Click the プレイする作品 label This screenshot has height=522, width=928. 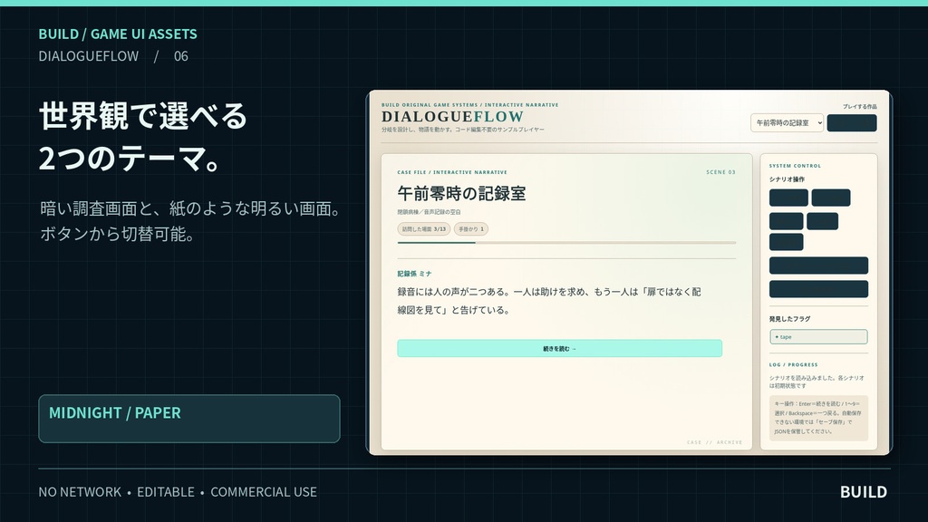coord(860,107)
